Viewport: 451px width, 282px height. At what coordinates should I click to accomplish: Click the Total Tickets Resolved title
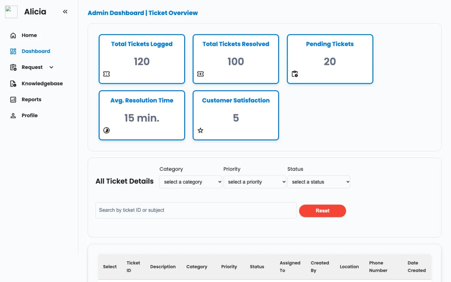pos(236,44)
